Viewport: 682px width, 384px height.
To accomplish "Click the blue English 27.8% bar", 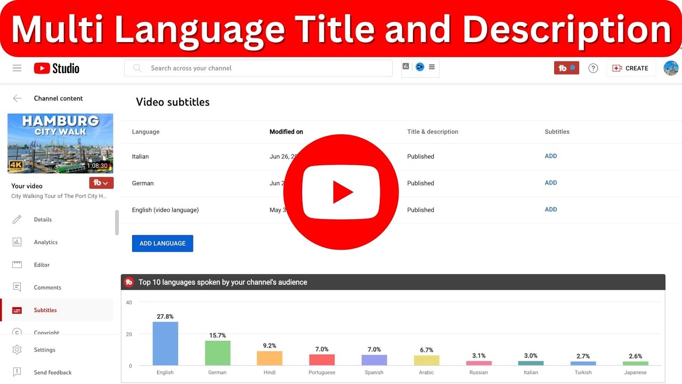I will [x=165, y=343].
